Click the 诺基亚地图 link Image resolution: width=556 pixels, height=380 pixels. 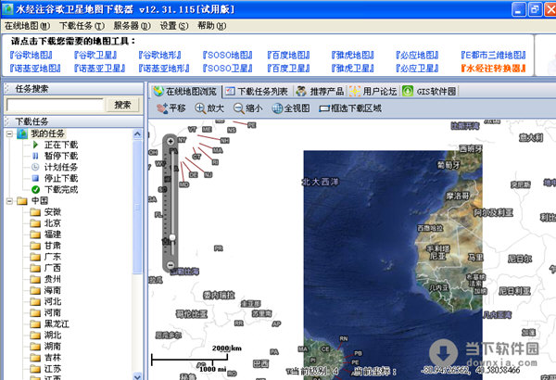click(x=35, y=69)
